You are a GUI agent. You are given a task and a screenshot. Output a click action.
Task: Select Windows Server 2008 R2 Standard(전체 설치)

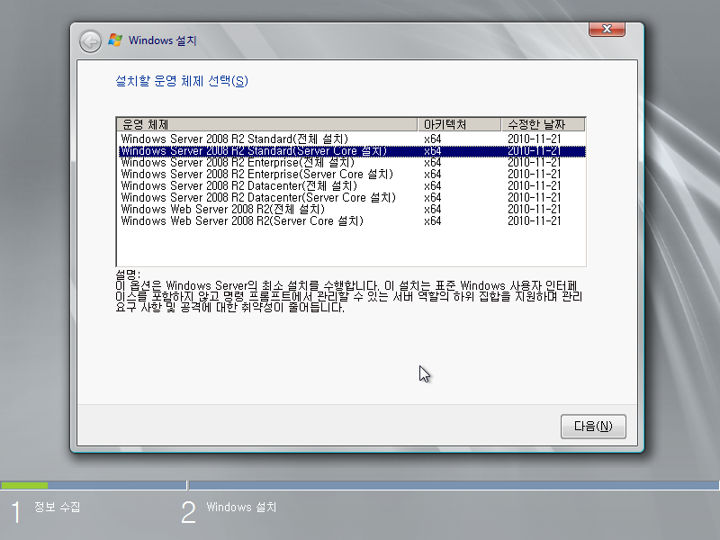click(352, 139)
